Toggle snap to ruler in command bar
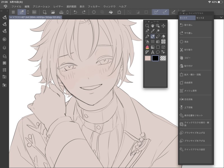This screenshot has width=224, height=168. tap(156, 12)
